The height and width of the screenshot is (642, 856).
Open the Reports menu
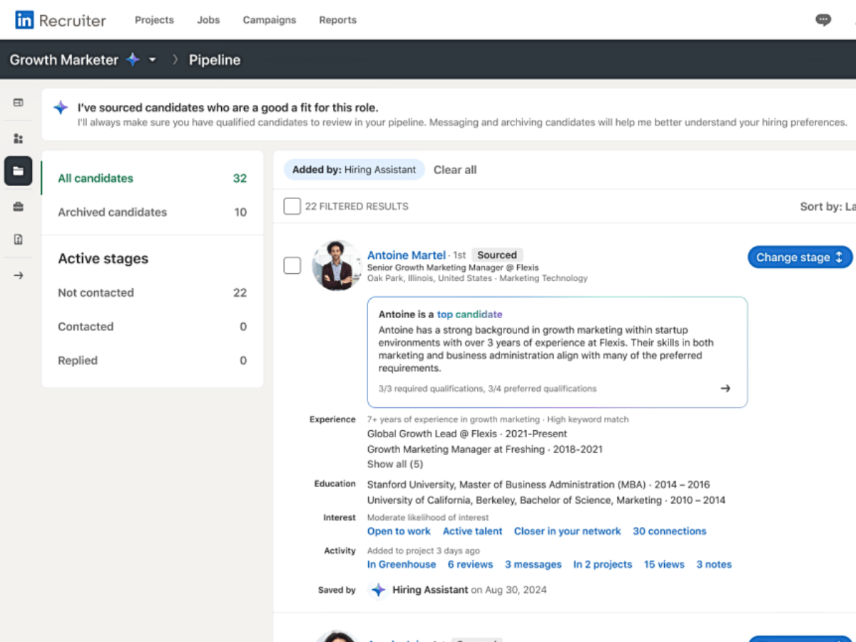click(338, 20)
